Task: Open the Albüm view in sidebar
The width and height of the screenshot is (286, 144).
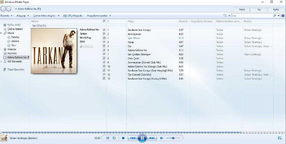Action: point(15,41)
